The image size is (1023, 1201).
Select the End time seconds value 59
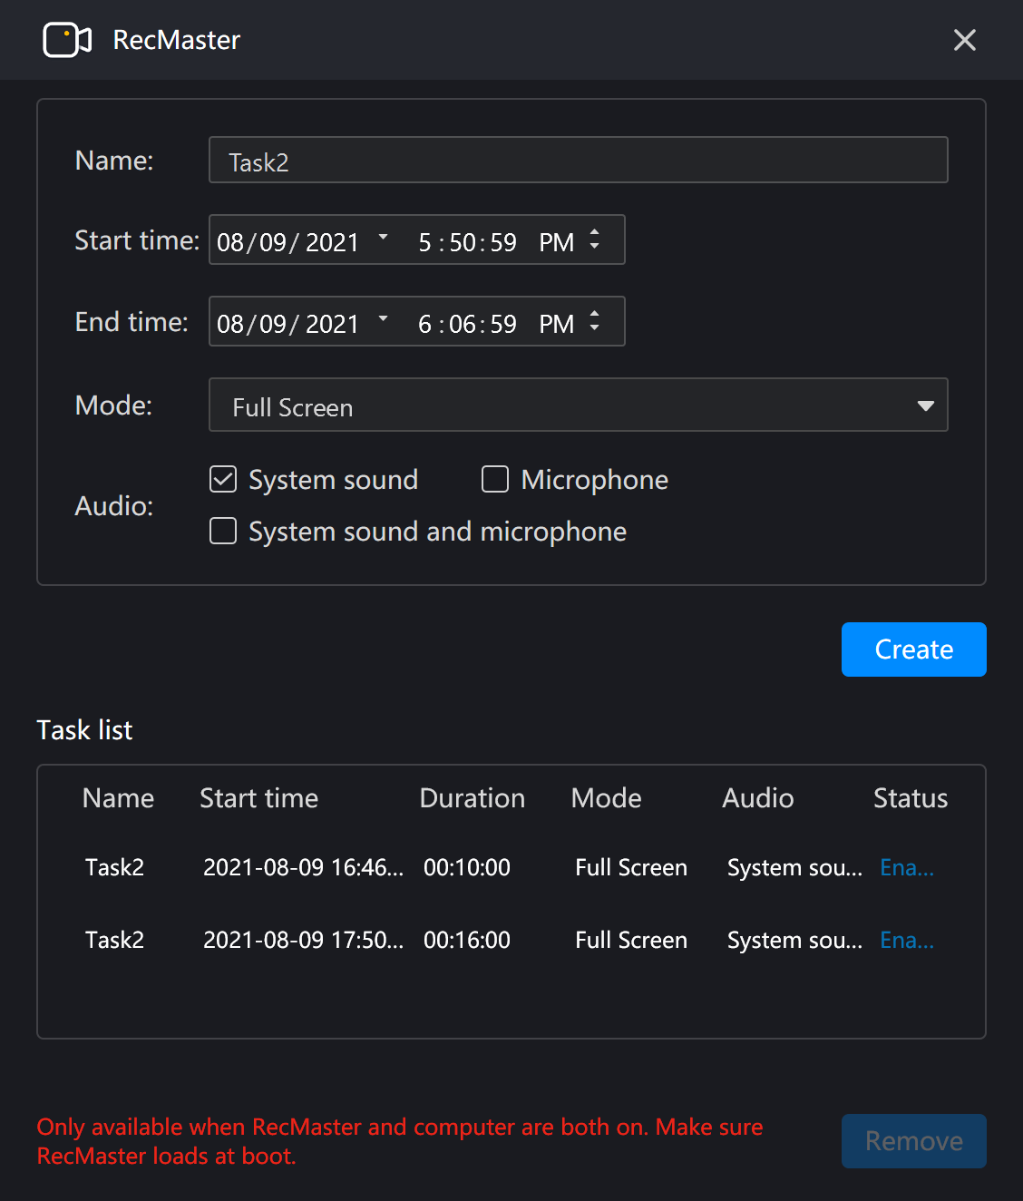(x=503, y=324)
